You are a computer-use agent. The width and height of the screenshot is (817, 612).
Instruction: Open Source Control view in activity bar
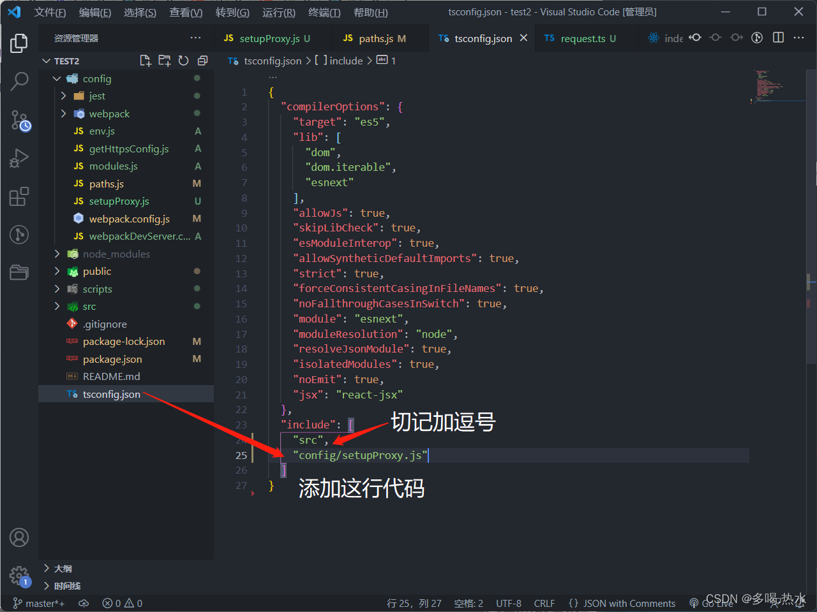19,120
